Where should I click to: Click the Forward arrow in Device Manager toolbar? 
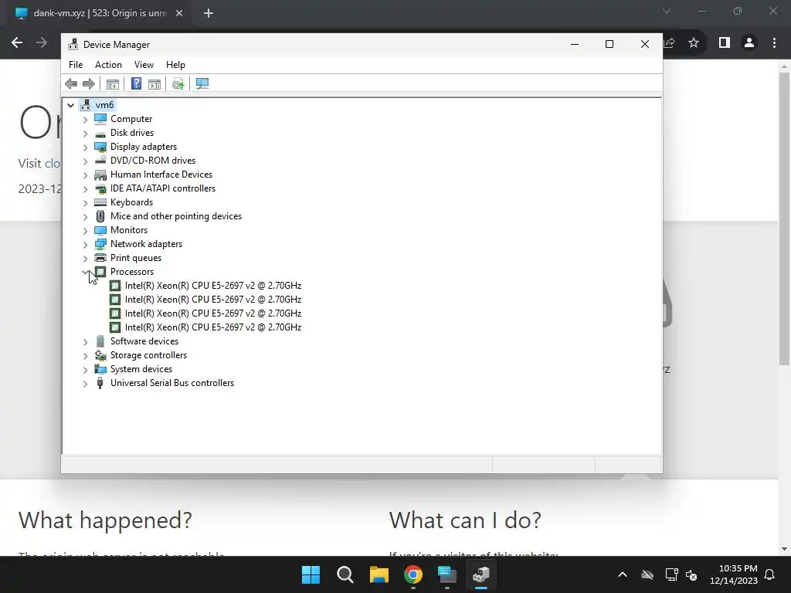(88, 83)
